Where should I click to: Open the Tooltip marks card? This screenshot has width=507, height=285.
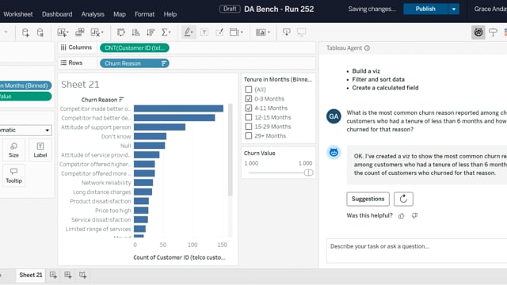click(13, 176)
